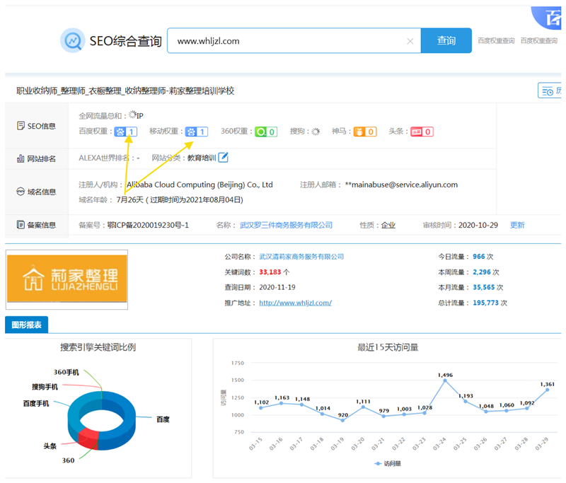Image resolution: width=566 pixels, height=483 pixels.
Task: Click the 搜索引擎关键词比例 chart title
Action: (98, 347)
